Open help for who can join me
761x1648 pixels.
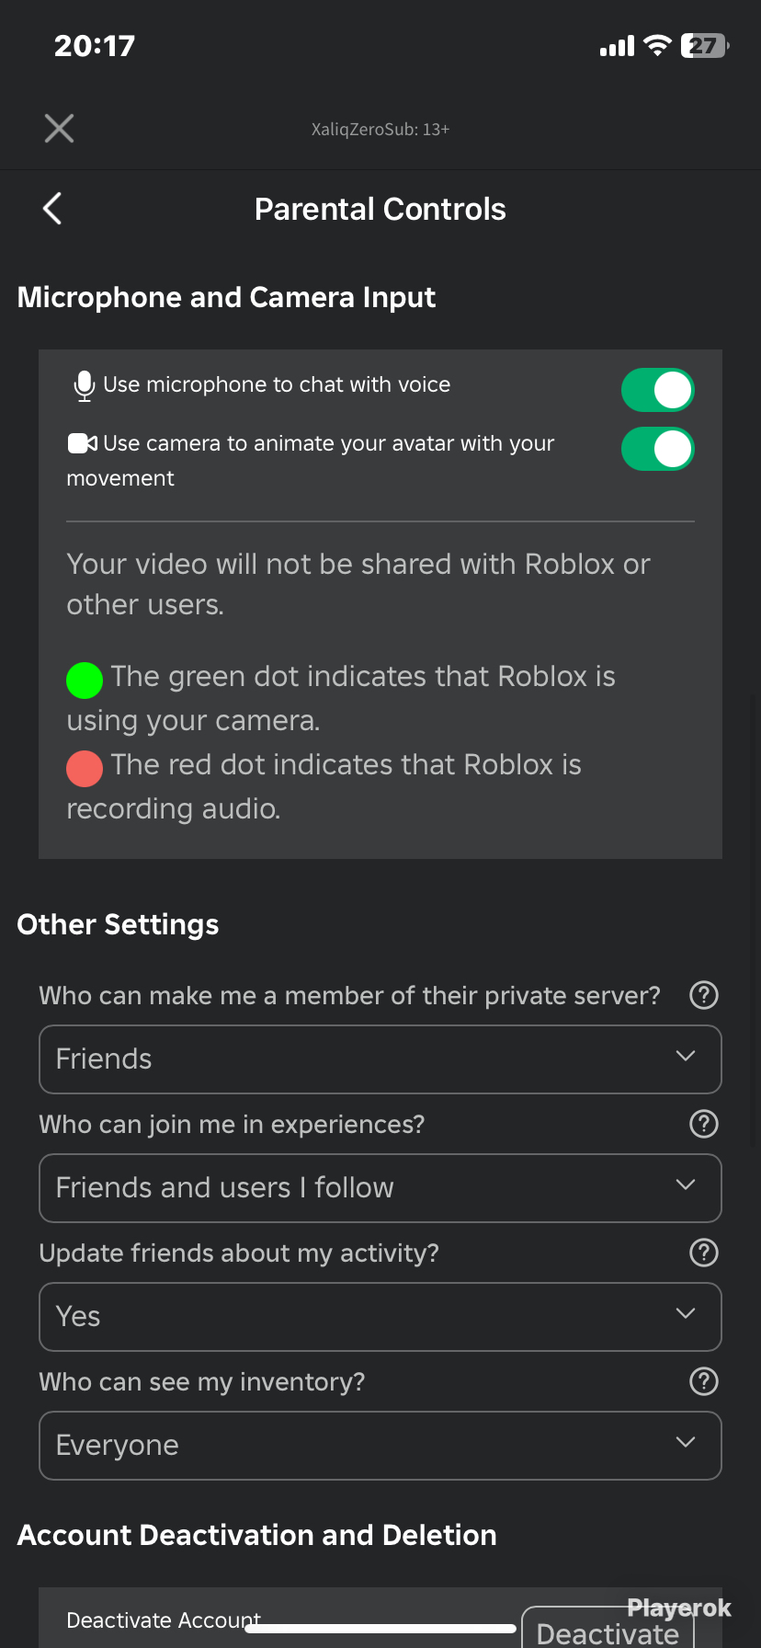(x=704, y=1124)
